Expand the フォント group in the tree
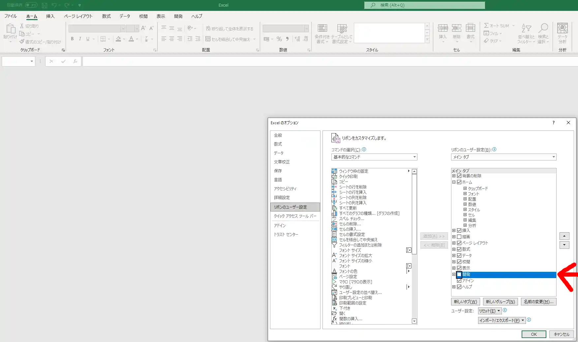 (x=465, y=194)
